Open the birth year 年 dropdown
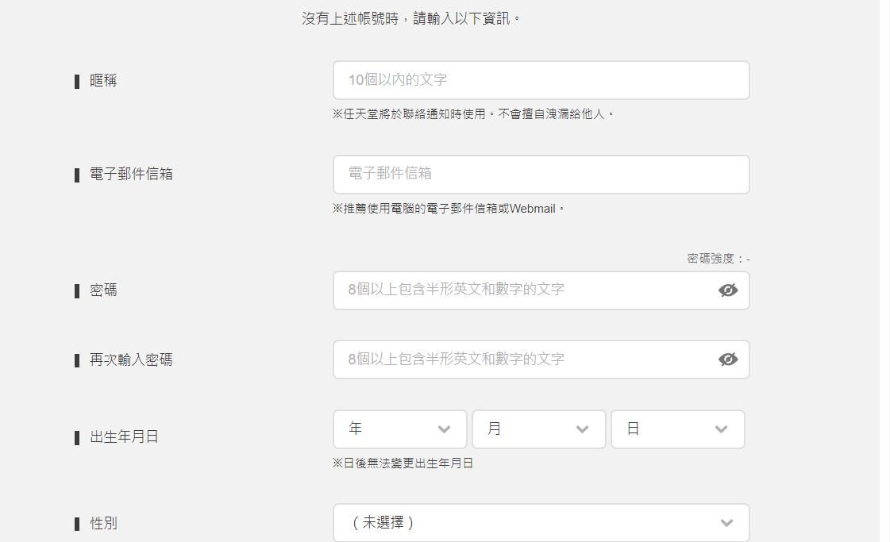890x542 pixels. tap(399, 429)
